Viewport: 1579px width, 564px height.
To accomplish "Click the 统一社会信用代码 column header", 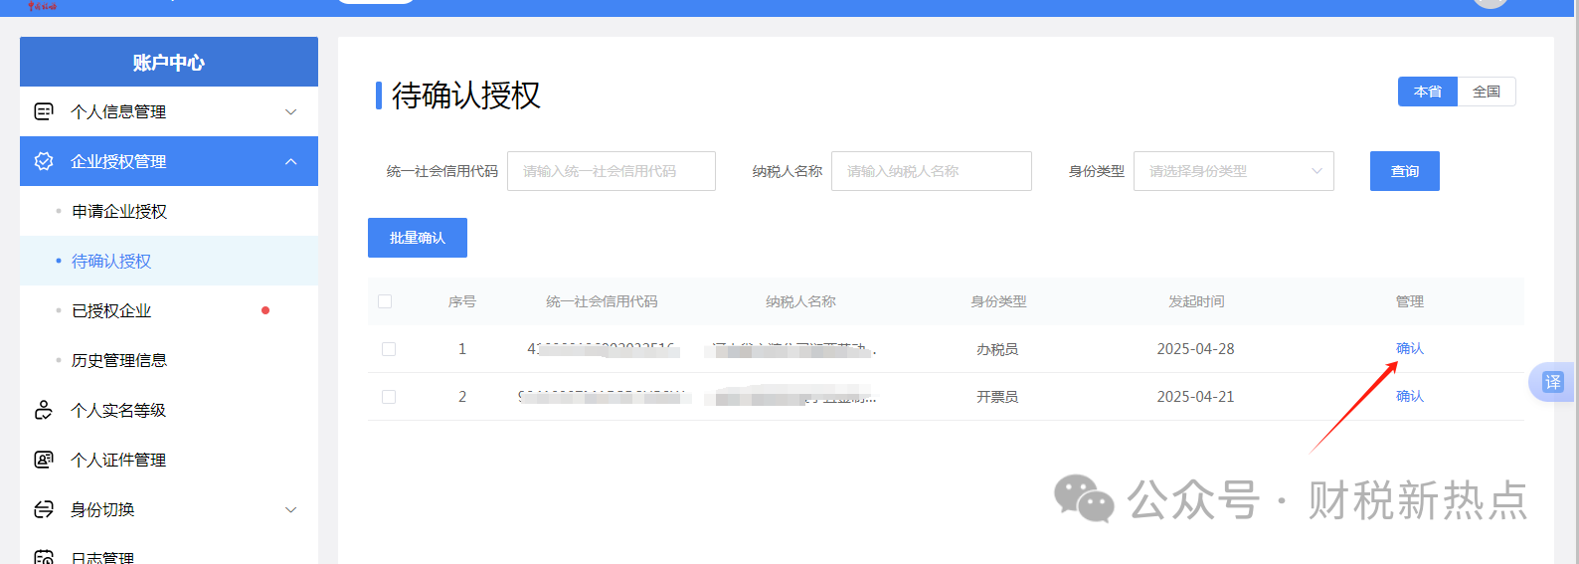I will point(602,301).
